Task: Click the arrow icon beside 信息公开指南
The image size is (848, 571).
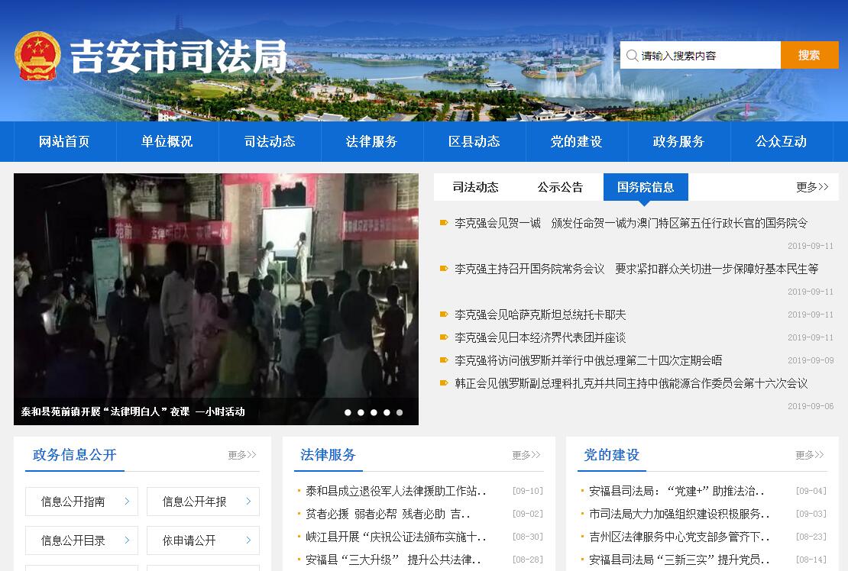Action: [x=127, y=502]
